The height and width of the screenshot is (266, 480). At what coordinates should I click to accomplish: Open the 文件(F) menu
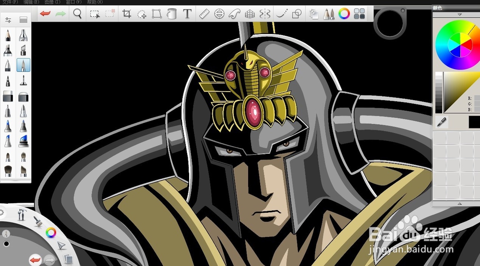click(x=10, y=2)
